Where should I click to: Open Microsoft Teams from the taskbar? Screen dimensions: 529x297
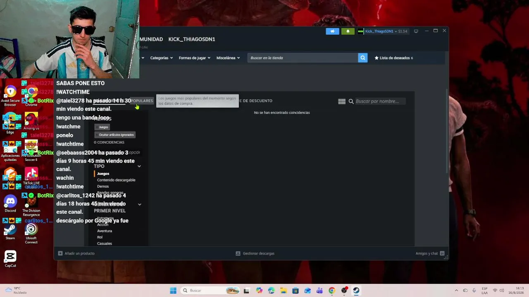click(x=319, y=290)
